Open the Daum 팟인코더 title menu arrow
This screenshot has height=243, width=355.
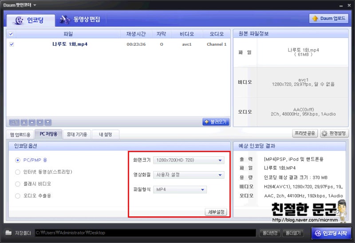(35, 5)
